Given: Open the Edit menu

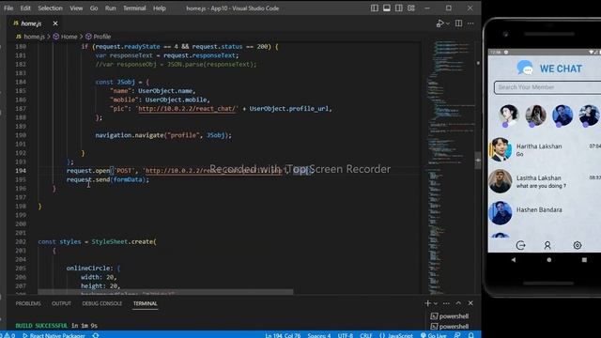Looking at the screenshot, I should [25, 8].
